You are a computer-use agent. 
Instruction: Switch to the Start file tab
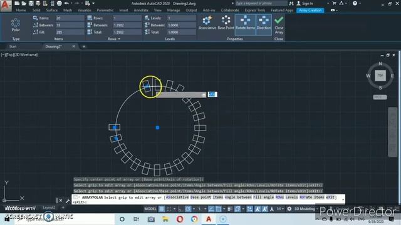click(x=13, y=46)
